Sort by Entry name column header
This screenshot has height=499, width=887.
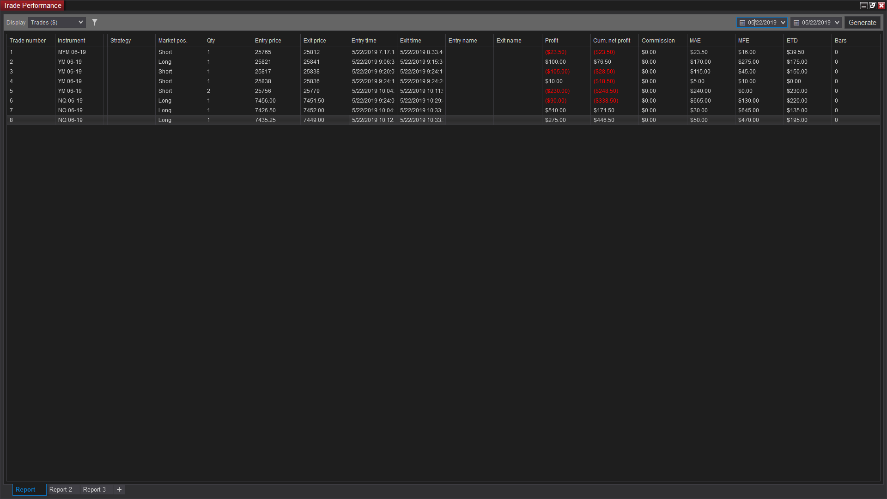click(x=469, y=41)
